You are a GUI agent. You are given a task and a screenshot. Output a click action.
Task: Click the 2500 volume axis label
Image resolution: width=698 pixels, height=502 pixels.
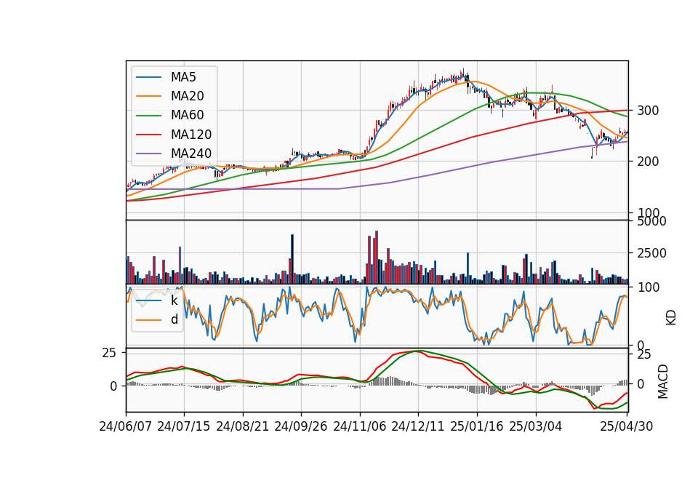652,253
